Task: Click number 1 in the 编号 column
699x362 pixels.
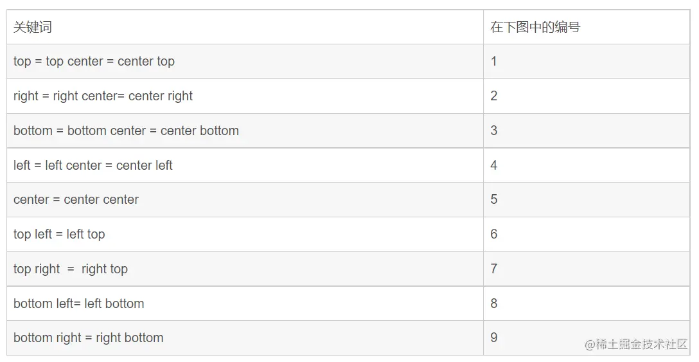Action: point(493,62)
